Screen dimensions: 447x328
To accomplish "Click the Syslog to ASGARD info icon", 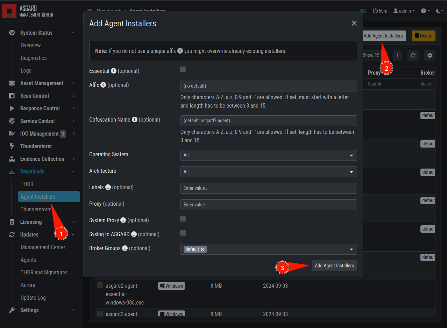I will (x=134, y=234).
